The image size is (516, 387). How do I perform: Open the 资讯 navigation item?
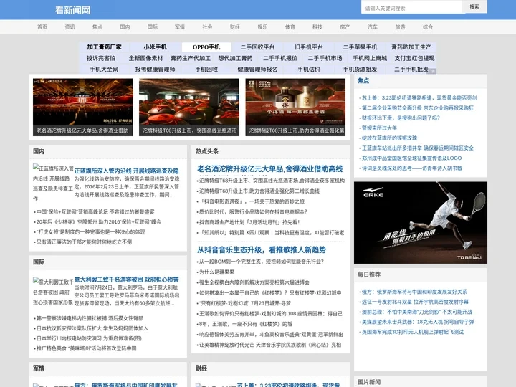[70, 27]
